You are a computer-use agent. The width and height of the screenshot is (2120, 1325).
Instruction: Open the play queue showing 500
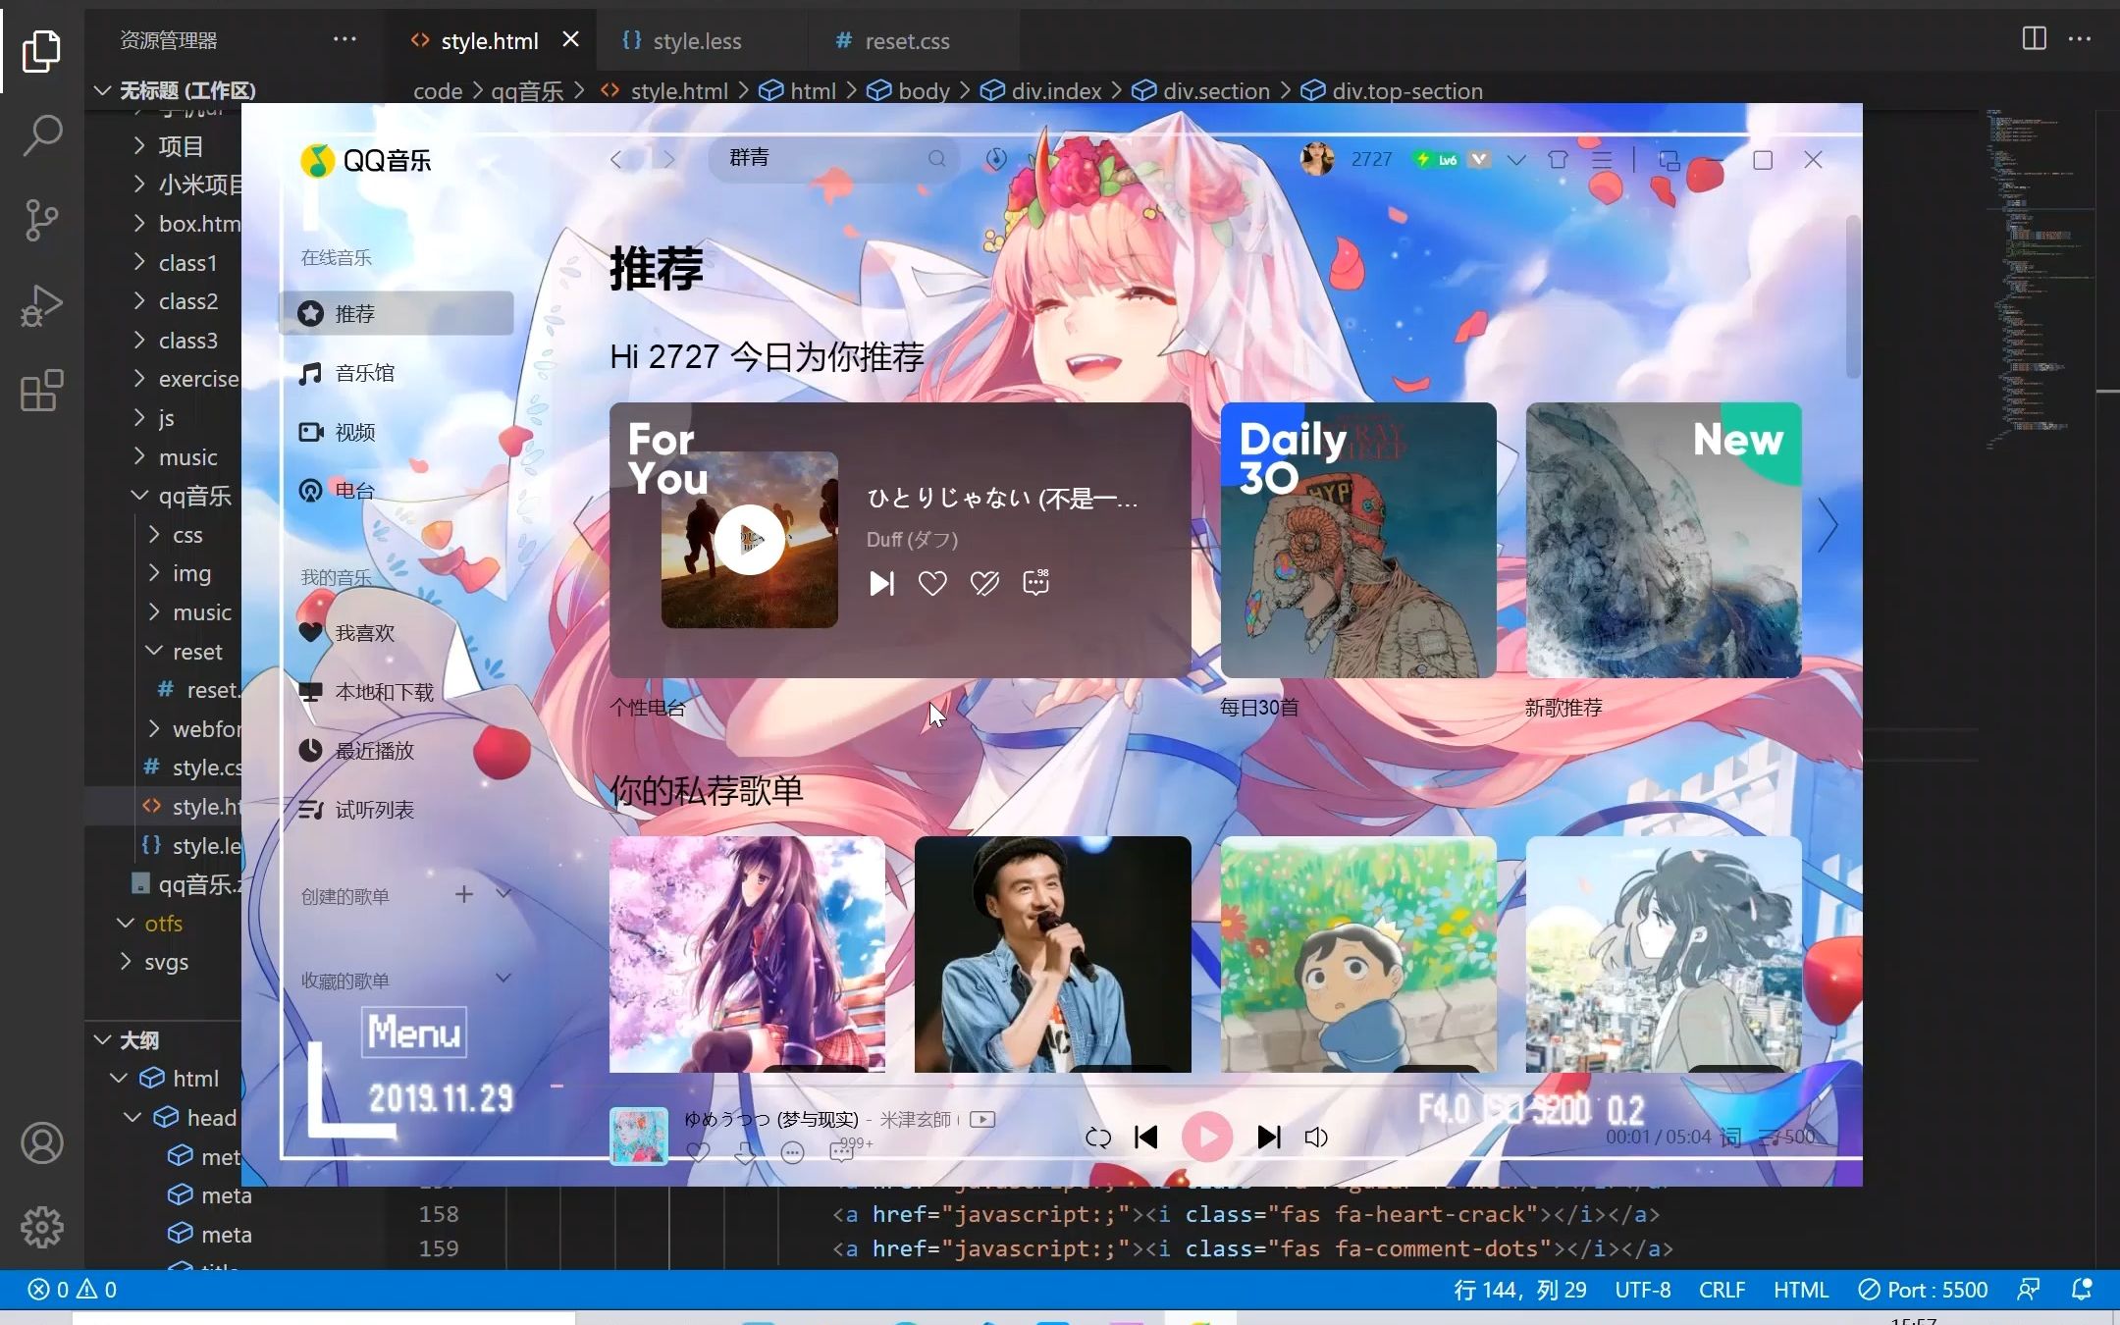(1787, 1137)
